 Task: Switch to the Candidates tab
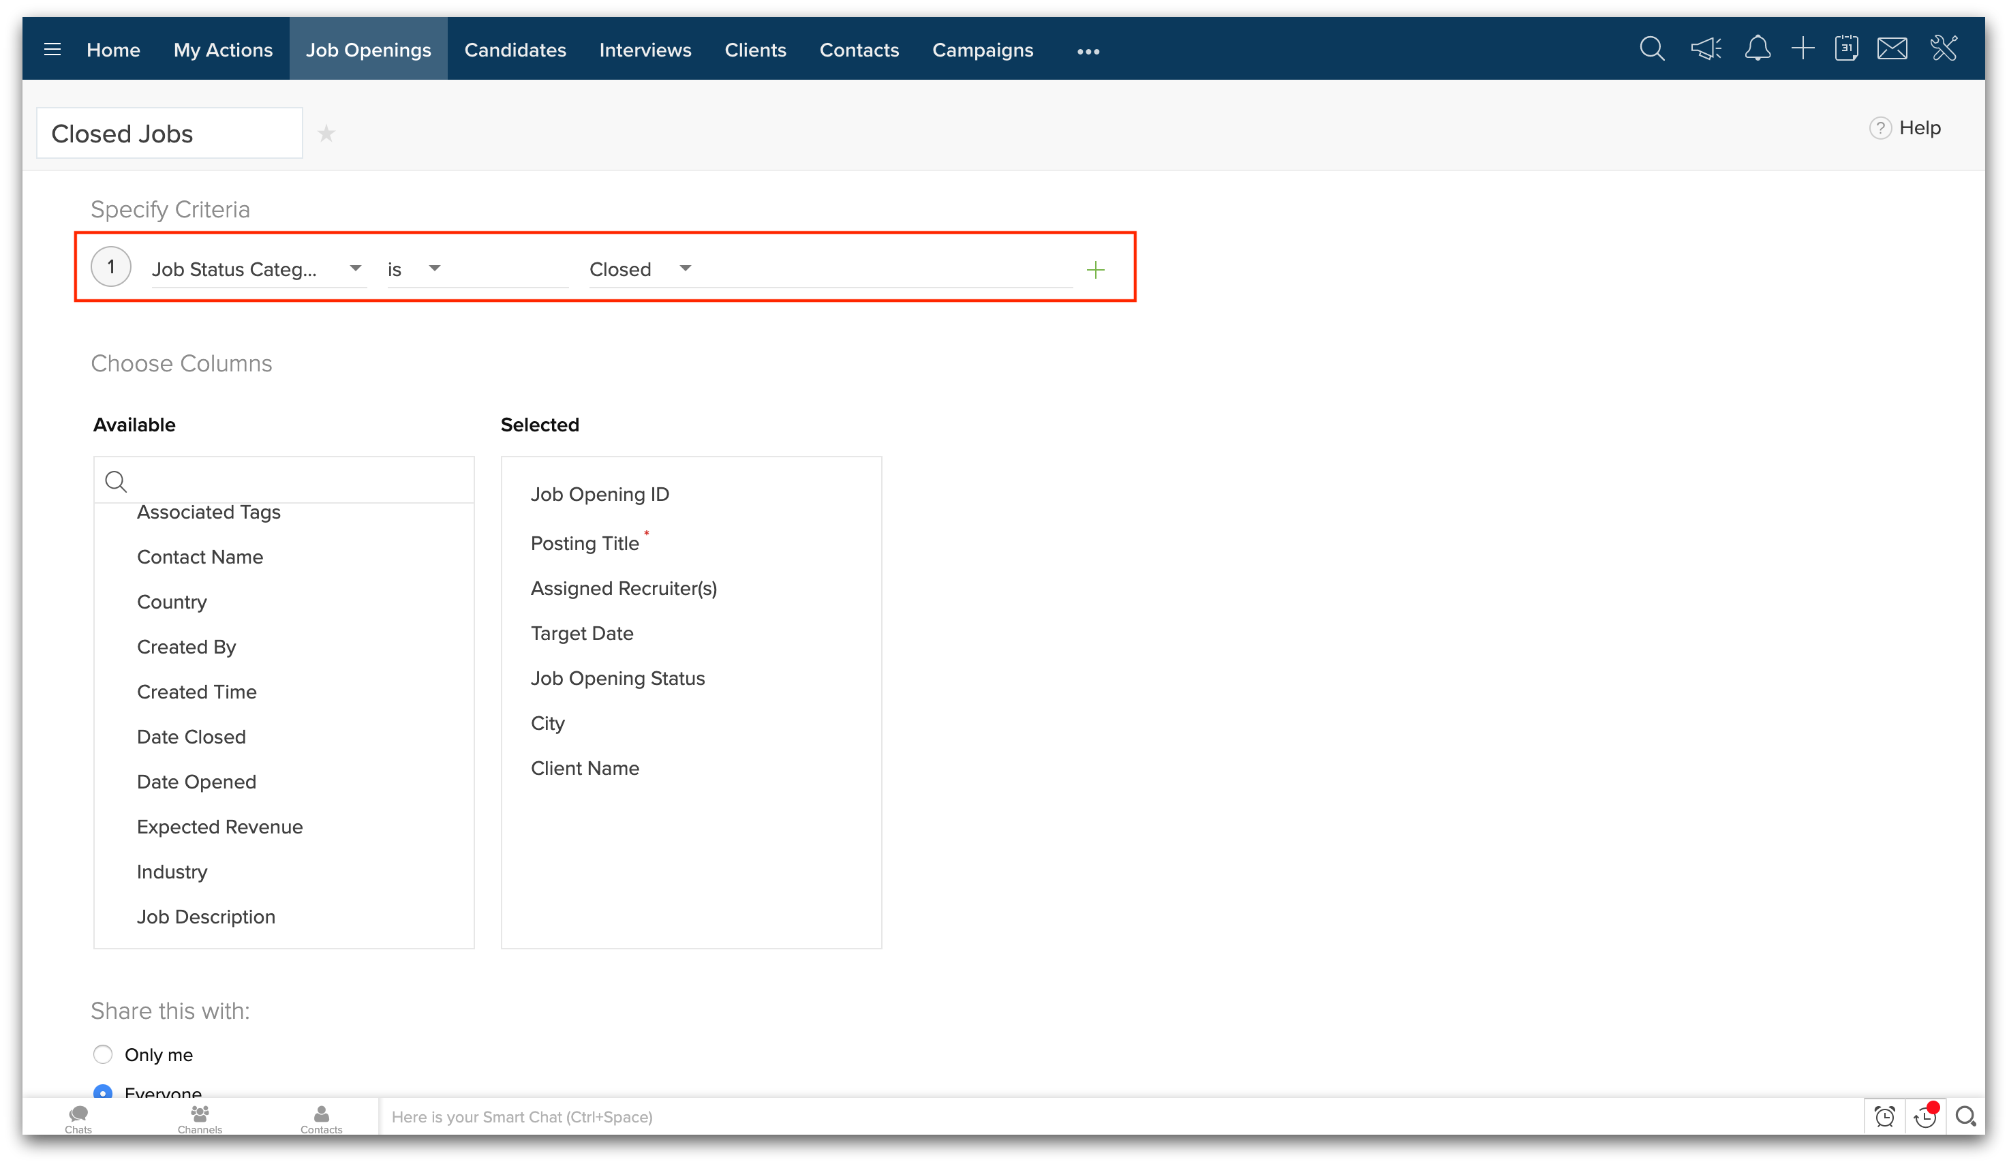click(x=515, y=50)
